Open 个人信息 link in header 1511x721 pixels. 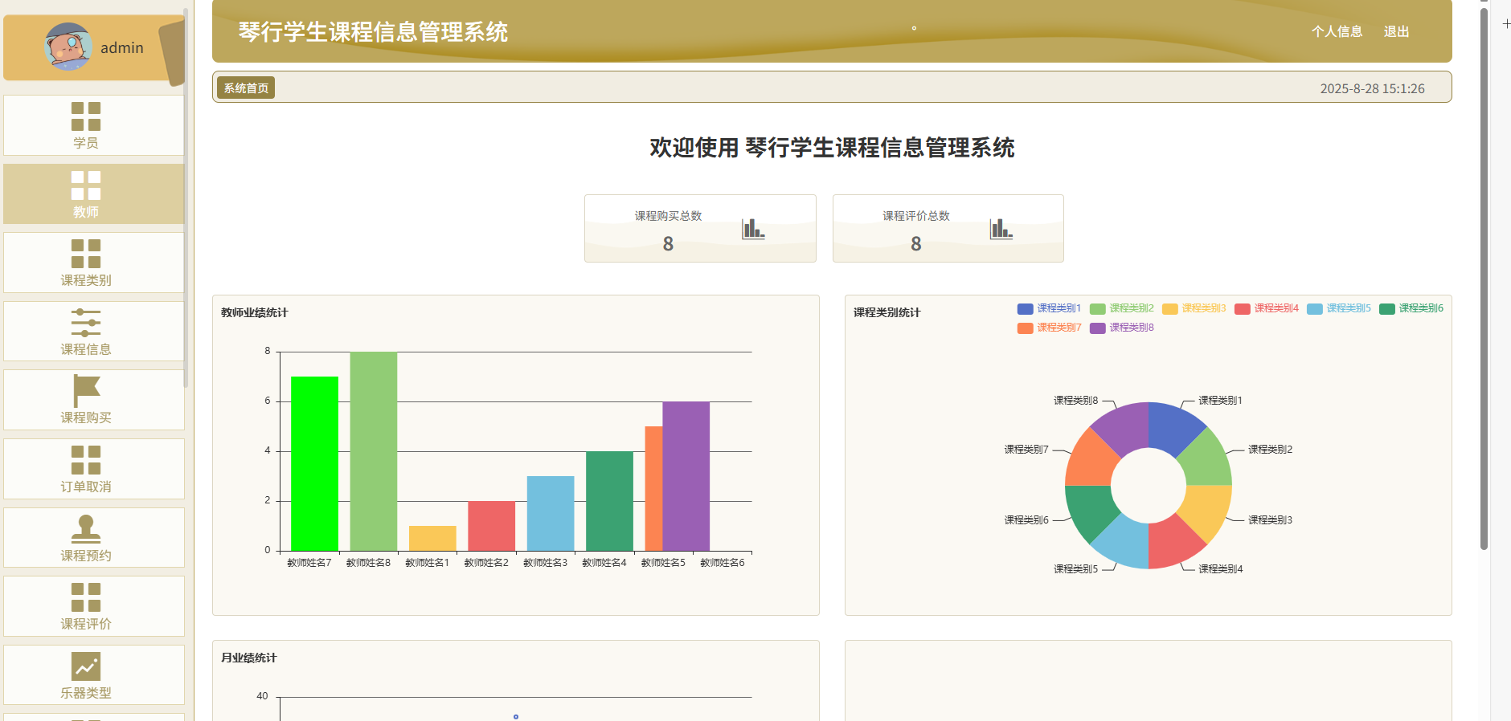point(1337,31)
